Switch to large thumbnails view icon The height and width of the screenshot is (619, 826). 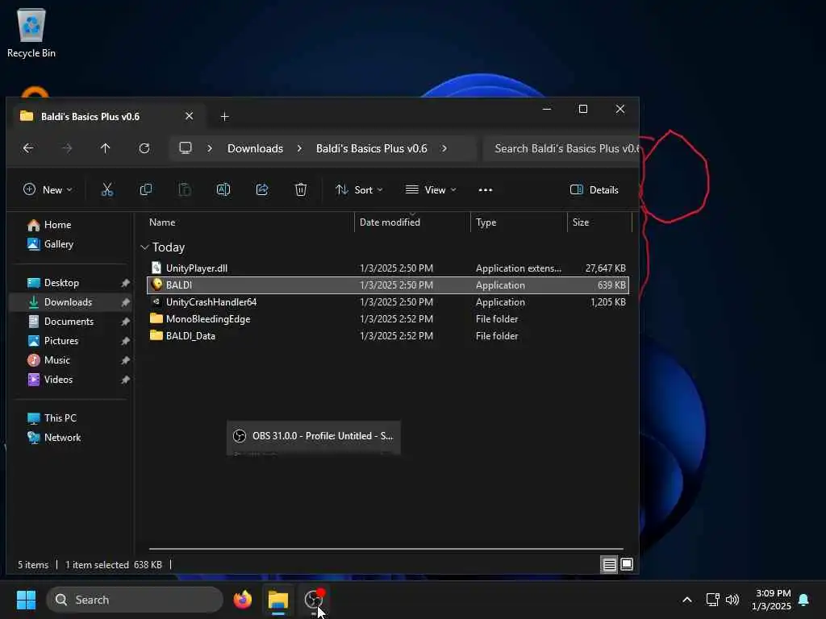[x=626, y=565]
